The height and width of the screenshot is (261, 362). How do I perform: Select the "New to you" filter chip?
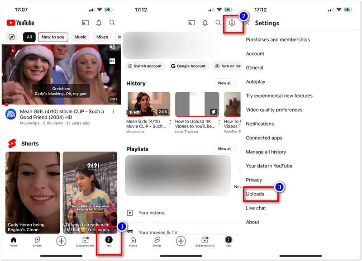pyautogui.click(x=53, y=37)
